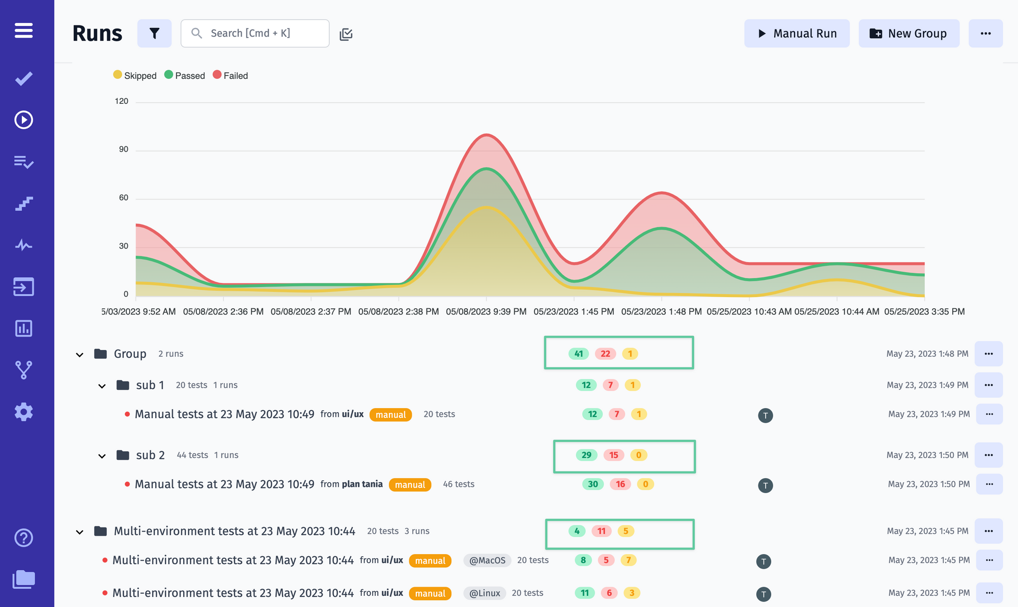Toggle the Failed legend series
Screen dimensions: 1018x607
click(x=231, y=75)
